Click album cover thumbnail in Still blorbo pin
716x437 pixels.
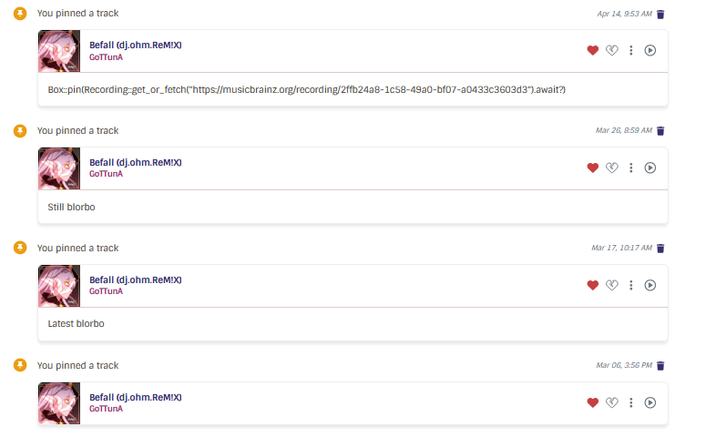click(59, 168)
